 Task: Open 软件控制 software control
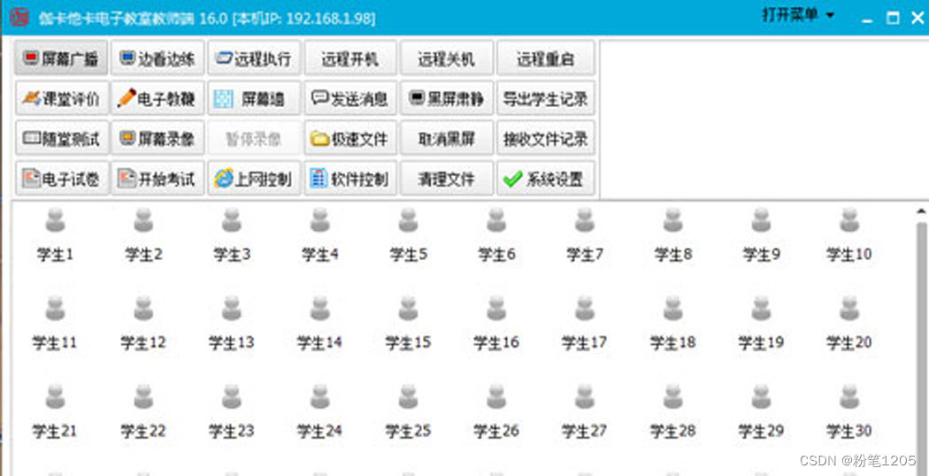point(350,179)
